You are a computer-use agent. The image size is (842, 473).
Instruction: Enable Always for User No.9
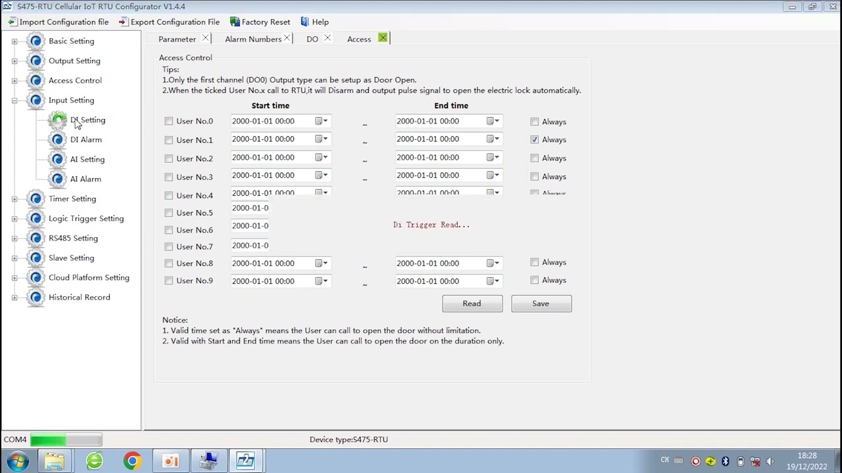[535, 280]
